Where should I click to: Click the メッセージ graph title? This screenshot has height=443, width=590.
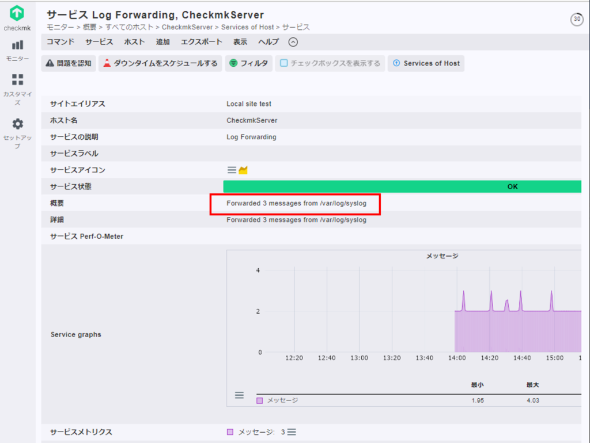click(x=442, y=256)
